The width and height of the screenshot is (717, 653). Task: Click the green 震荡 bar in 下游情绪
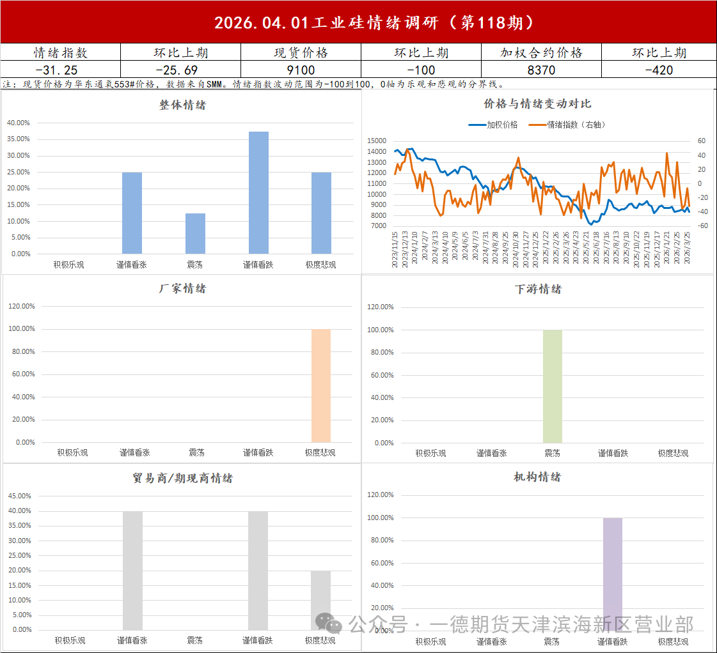pyautogui.click(x=553, y=387)
